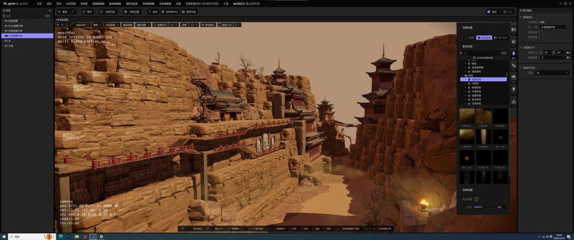Select the arrow cursor tool in viewport toolbar

[58, 24]
